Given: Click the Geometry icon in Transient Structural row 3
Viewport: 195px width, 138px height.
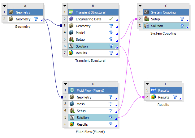Looking at the screenshot, I should coord(71,26).
